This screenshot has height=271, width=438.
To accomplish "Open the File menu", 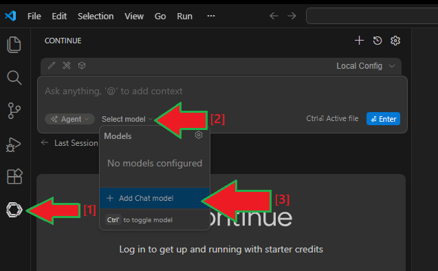I will coord(34,17).
